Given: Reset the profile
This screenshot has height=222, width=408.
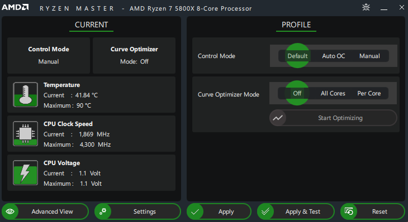Looking at the screenshot, I should pos(373,211).
